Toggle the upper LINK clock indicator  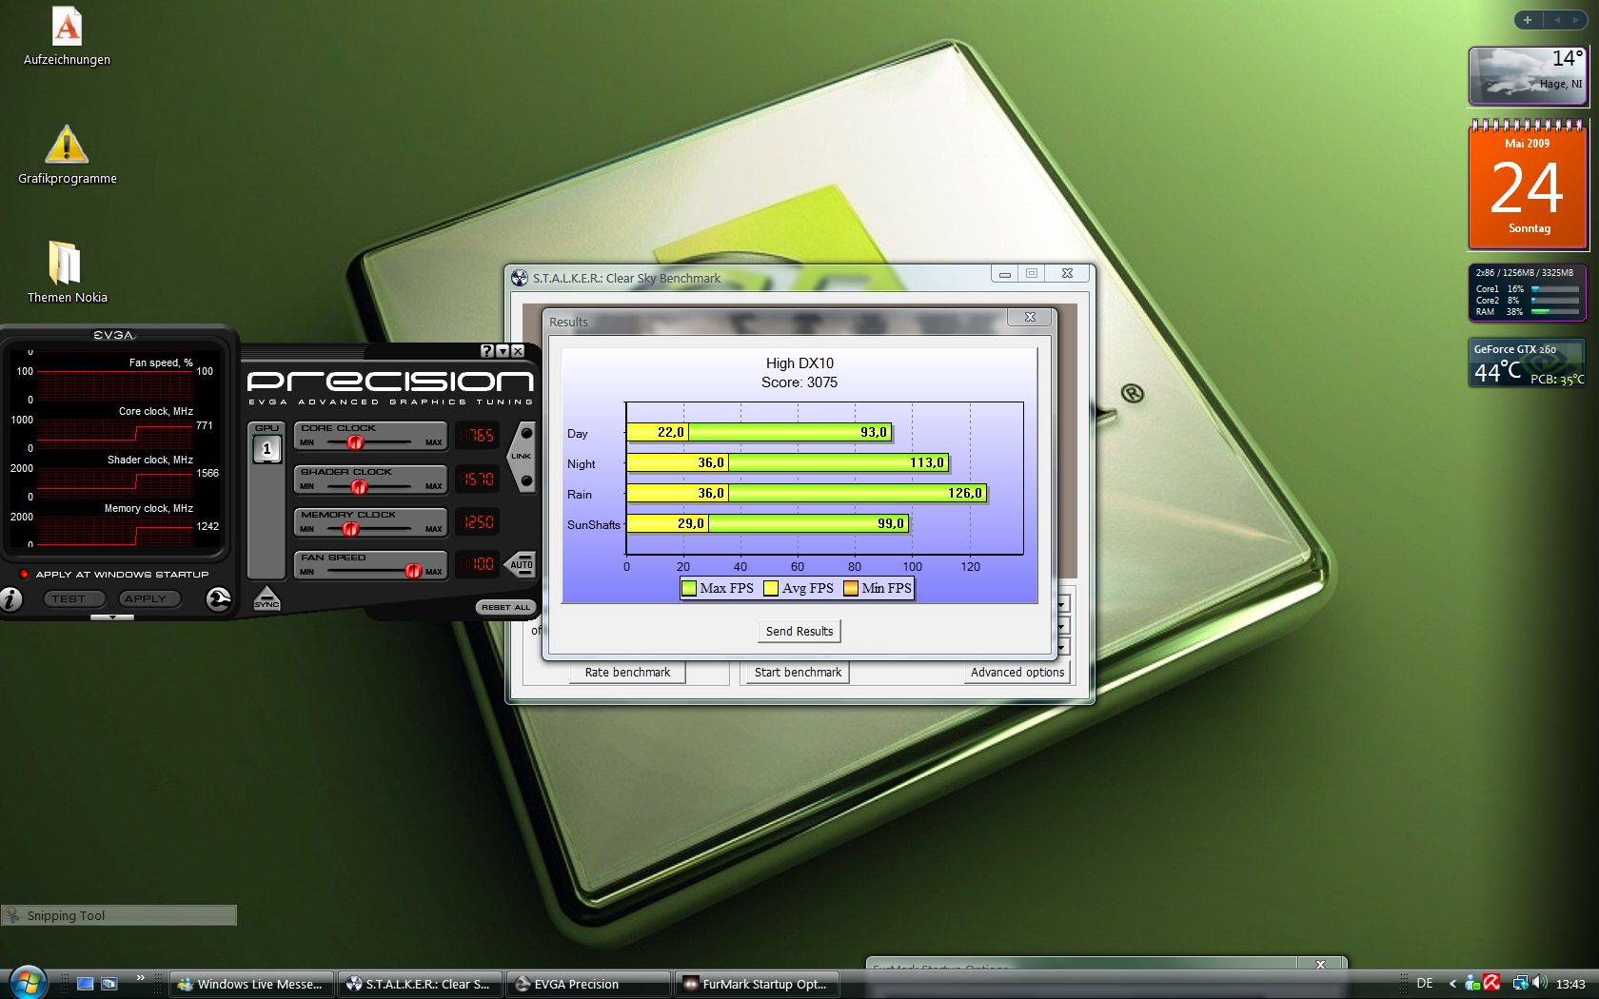pos(526,433)
